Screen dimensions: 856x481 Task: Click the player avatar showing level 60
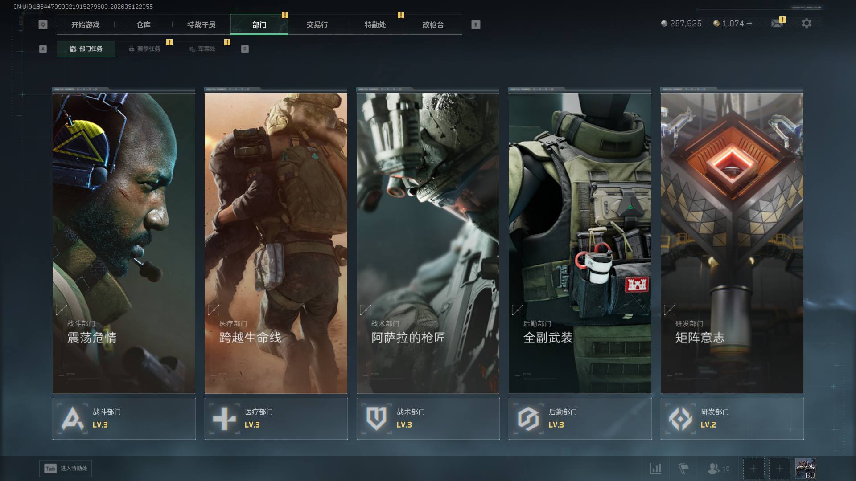point(805,469)
